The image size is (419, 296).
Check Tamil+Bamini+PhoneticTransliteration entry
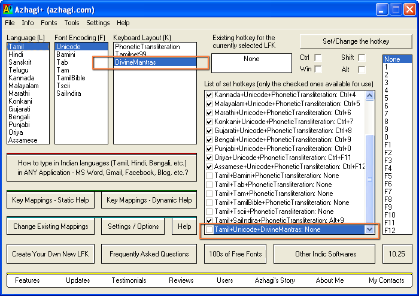tap(209, 176)
